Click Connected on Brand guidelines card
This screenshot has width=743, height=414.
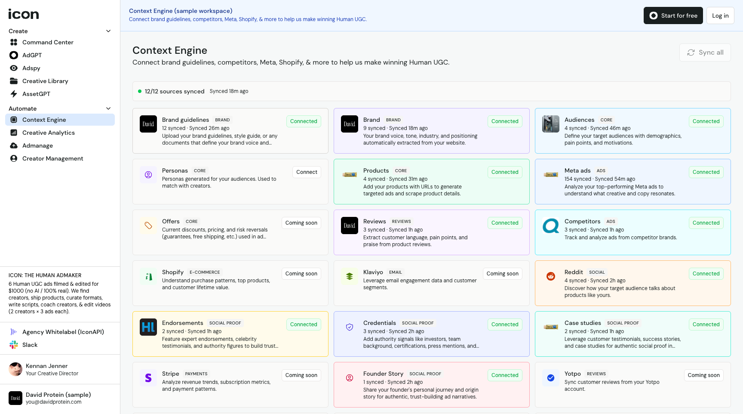[304, 121]
